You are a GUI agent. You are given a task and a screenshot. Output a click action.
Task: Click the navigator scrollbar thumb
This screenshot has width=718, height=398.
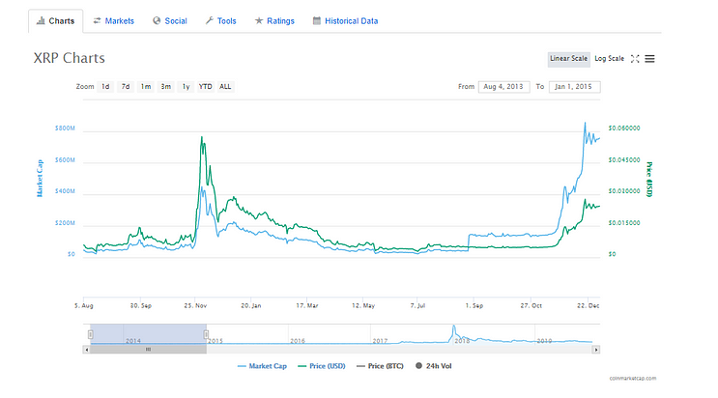pos(149,350)
